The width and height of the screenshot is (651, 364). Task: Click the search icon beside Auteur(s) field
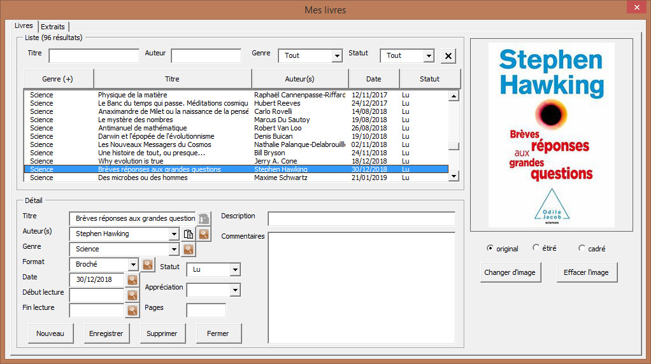tap(203, 234)
